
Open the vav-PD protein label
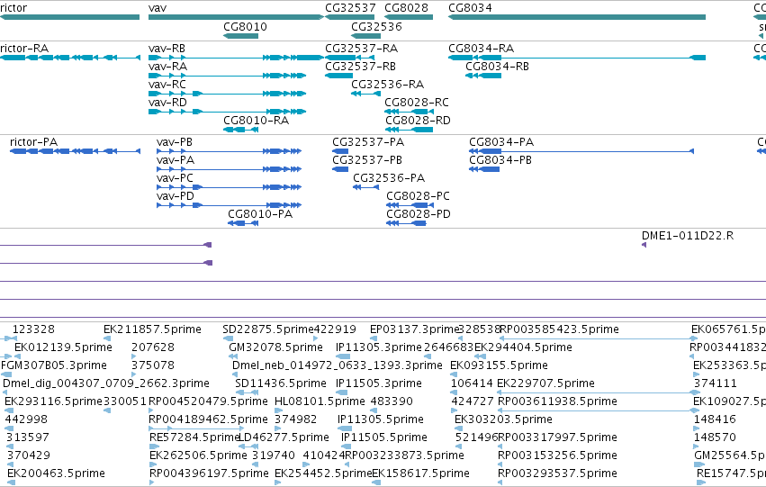(176, 196)
